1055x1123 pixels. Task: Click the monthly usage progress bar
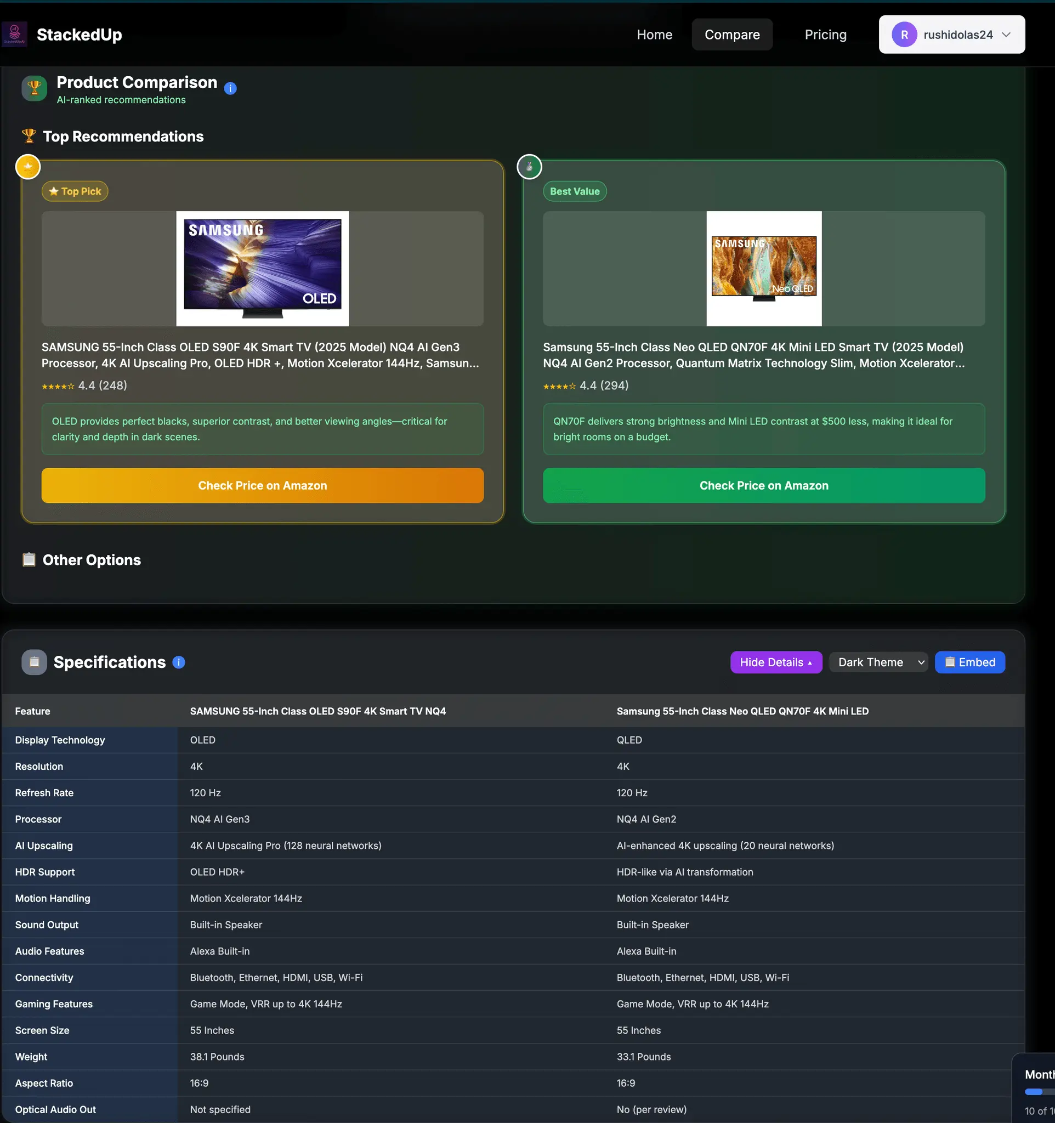pyautogui.click(x=1039, y=1092)
